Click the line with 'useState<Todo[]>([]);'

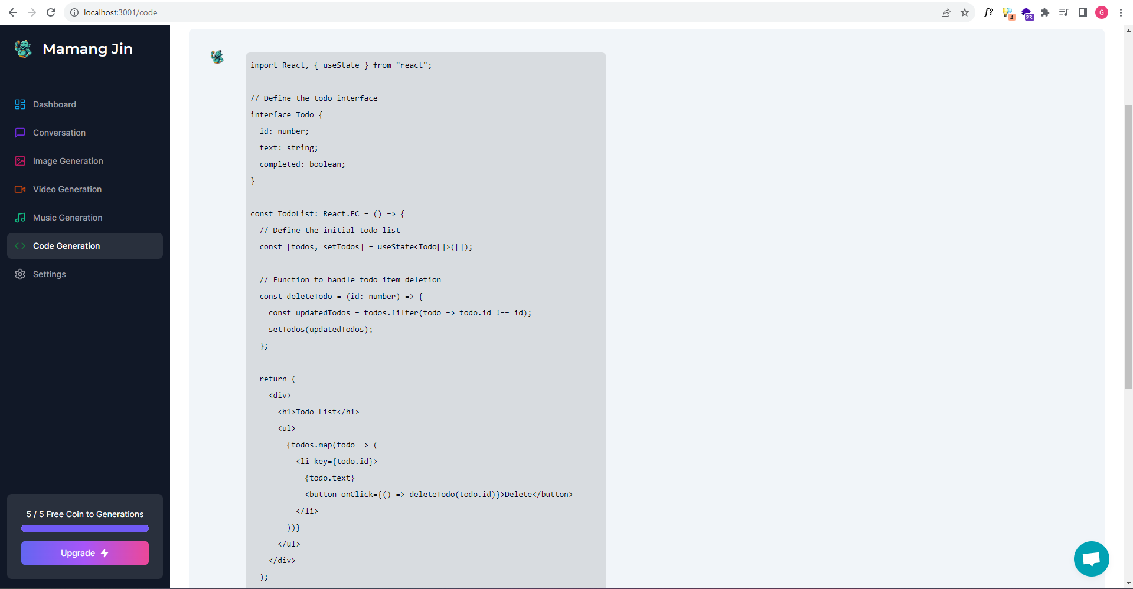[366, 247]
